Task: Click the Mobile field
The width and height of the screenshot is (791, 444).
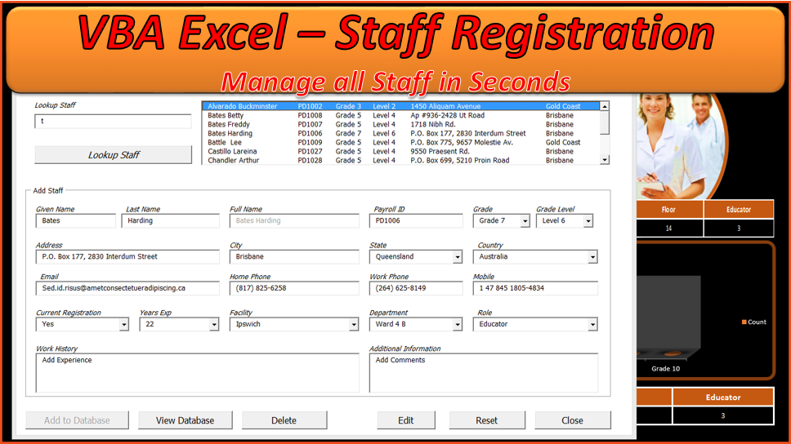Action: pyautogui.click(x=535, y=288)
